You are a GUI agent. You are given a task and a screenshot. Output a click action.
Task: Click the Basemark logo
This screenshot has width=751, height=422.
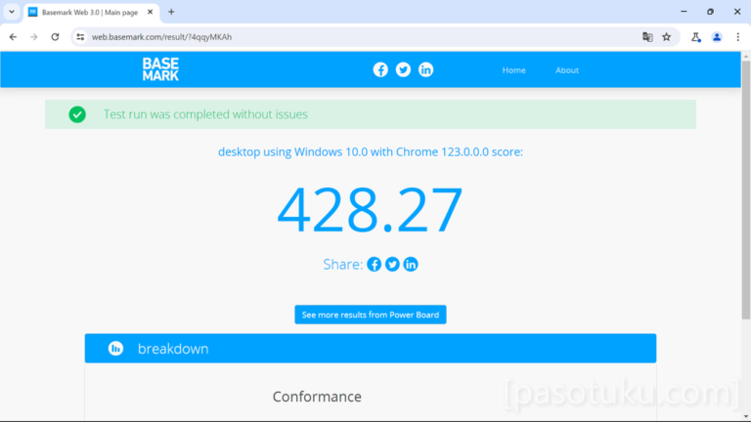pos(160,69)
